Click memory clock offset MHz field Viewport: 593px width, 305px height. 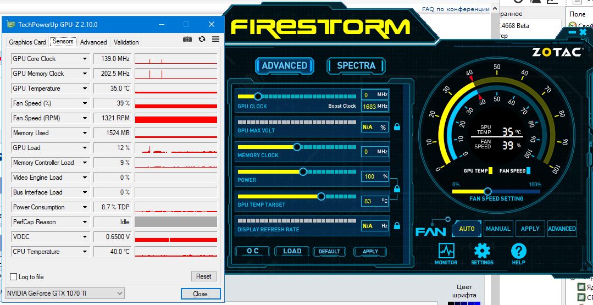tap(375, 152)
